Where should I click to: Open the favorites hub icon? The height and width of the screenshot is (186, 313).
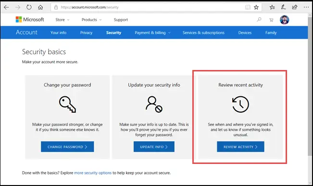pos(272,7)
